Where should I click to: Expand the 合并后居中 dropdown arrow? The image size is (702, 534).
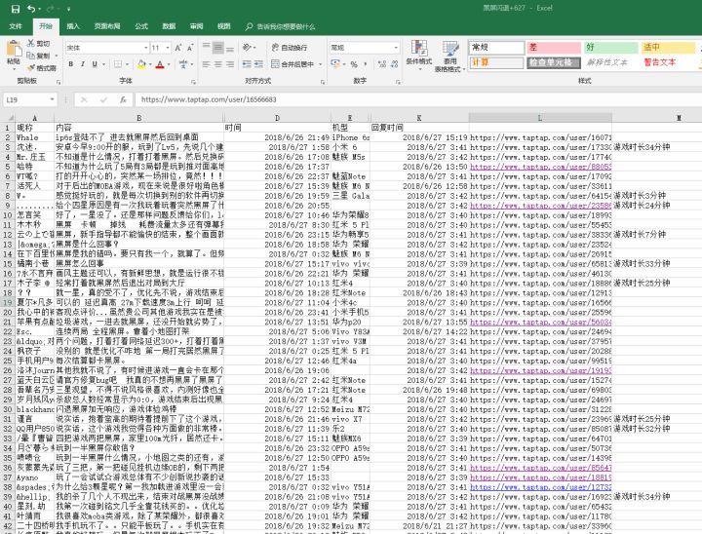[321, 64]
